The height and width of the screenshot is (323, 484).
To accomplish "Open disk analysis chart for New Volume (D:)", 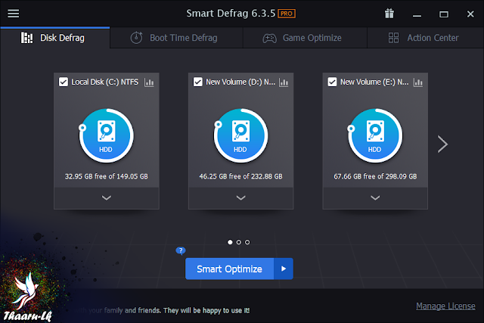I will (x=284, y=82).
